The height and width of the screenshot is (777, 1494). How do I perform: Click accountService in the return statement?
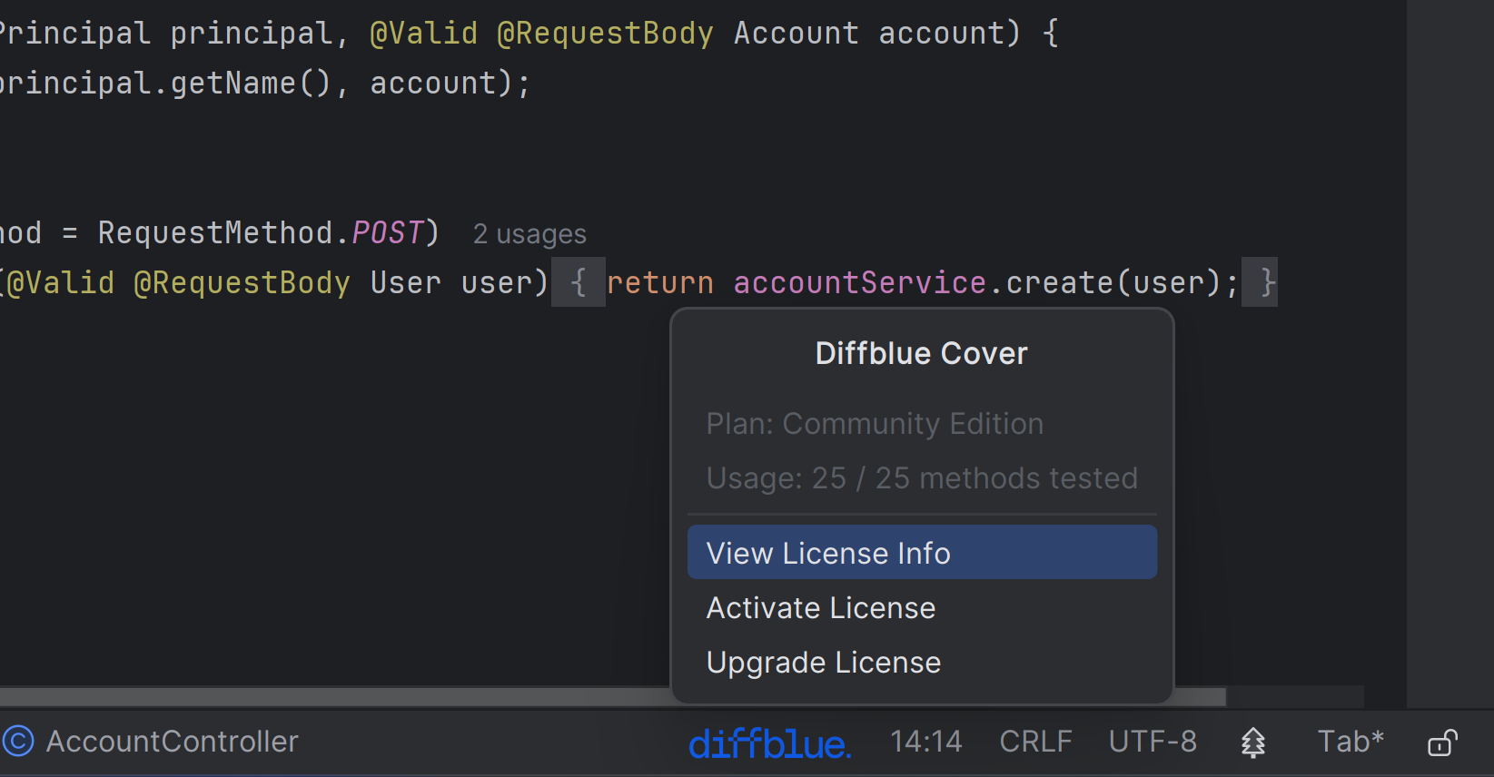coord(859,282)
